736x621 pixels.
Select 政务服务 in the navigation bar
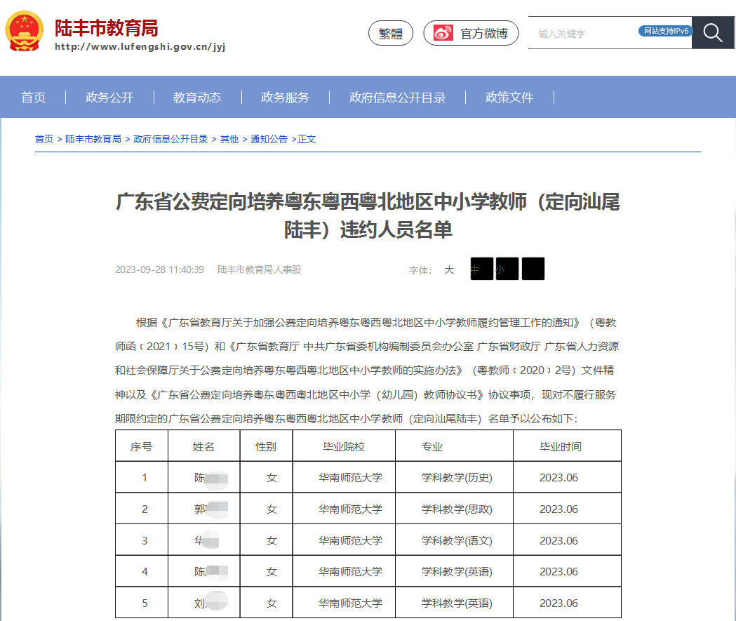click(x=285, y=98)
